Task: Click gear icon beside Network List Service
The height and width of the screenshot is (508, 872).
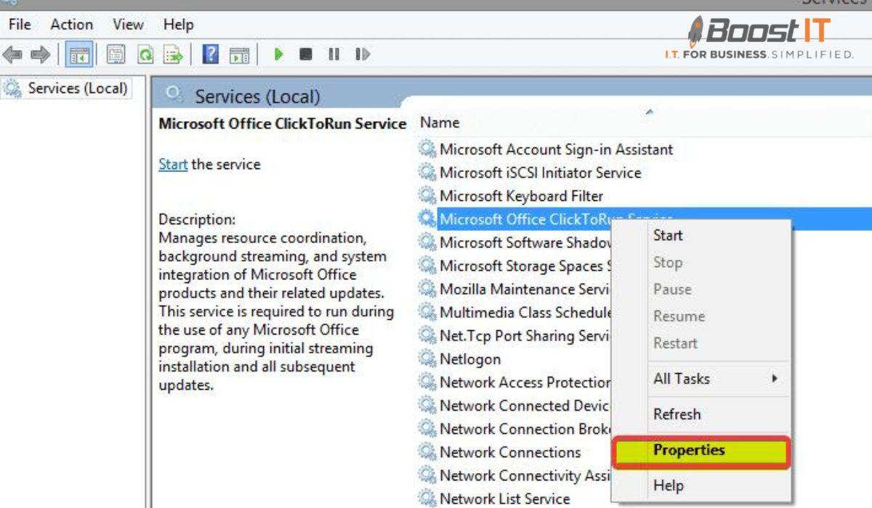Action: 427,498
